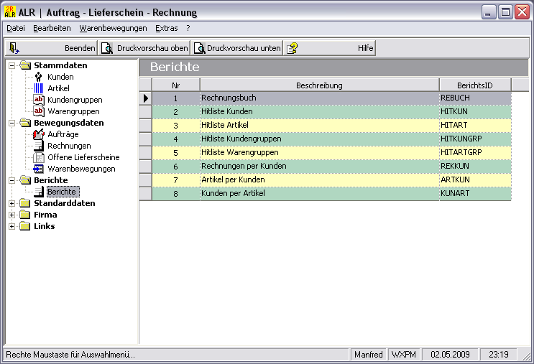Select the Hitliste Artikel report row
534x364 pixels.
319,125
